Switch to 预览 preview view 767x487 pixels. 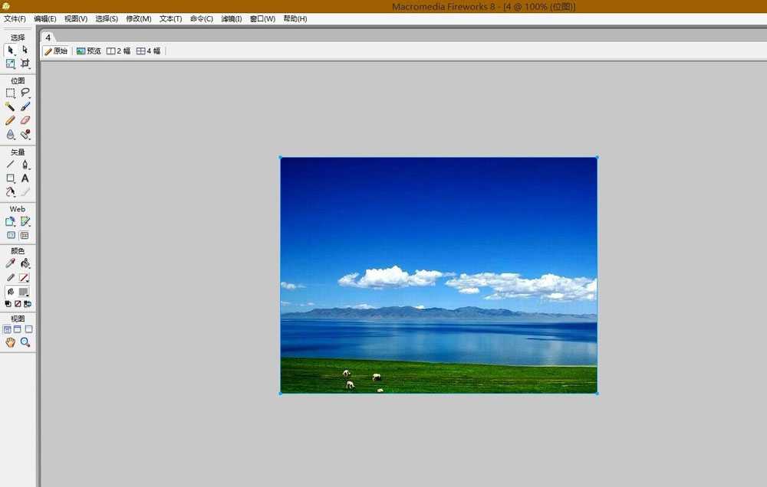point(89,51)
